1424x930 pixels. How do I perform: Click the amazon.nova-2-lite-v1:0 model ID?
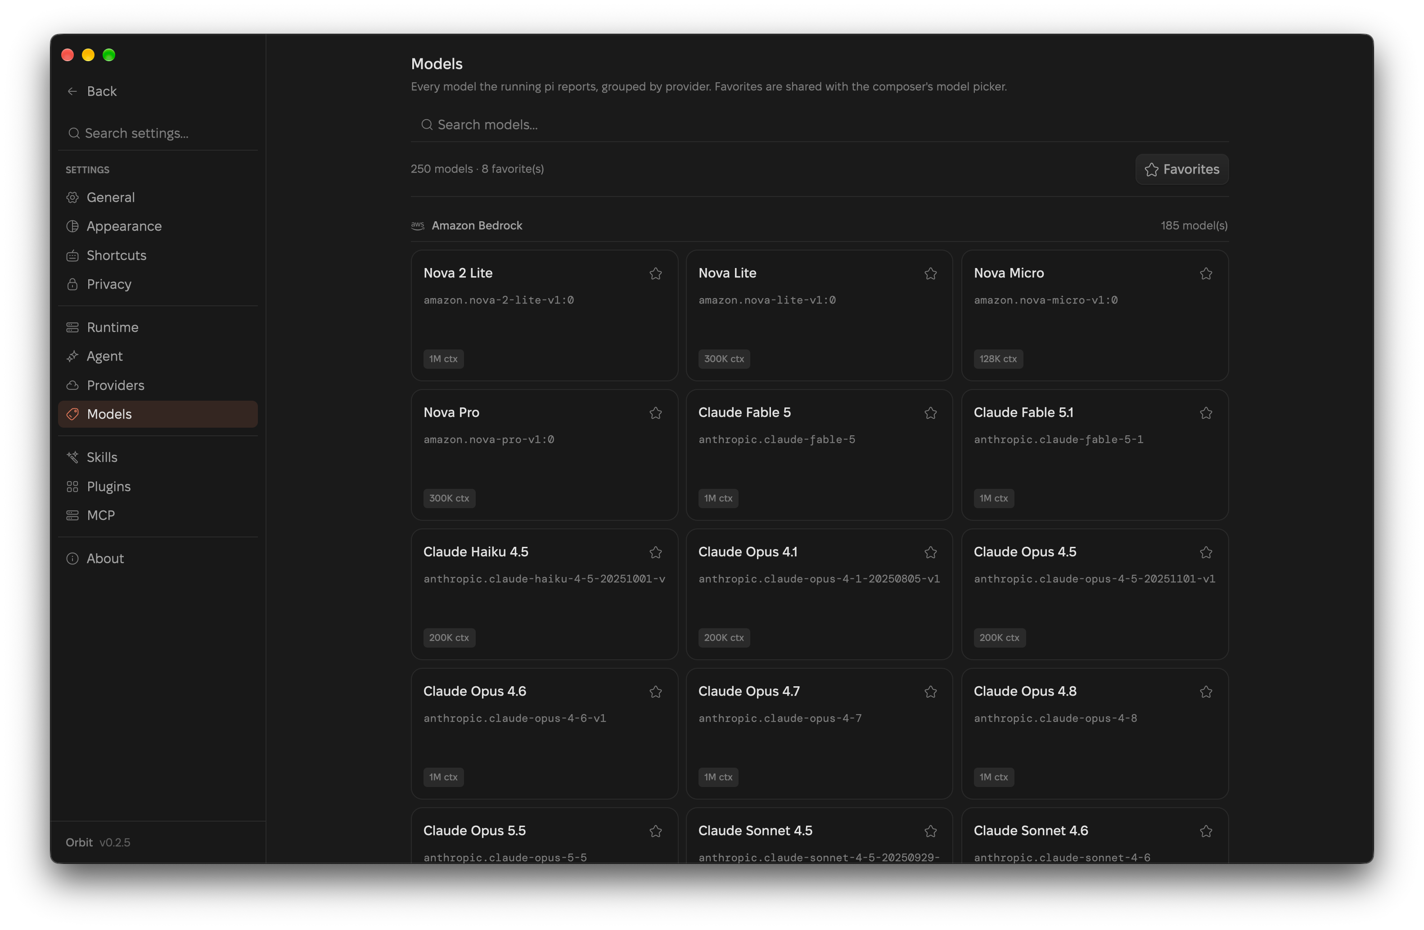point(498,300)
